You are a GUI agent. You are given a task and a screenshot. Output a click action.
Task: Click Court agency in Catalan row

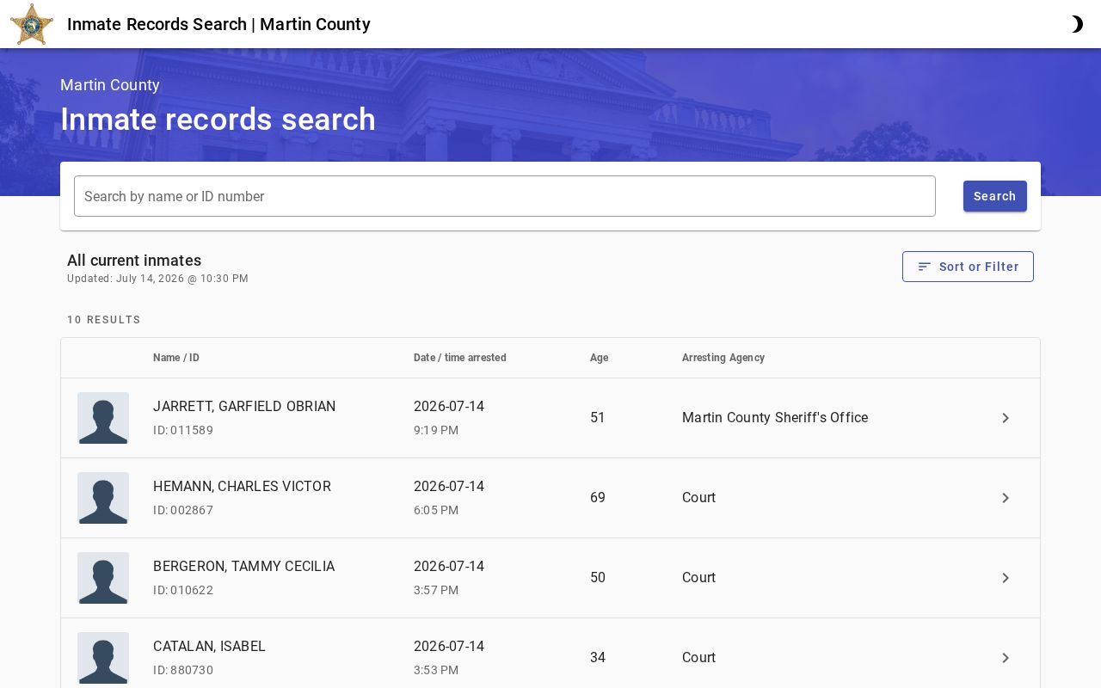click(x=698, y=658)
